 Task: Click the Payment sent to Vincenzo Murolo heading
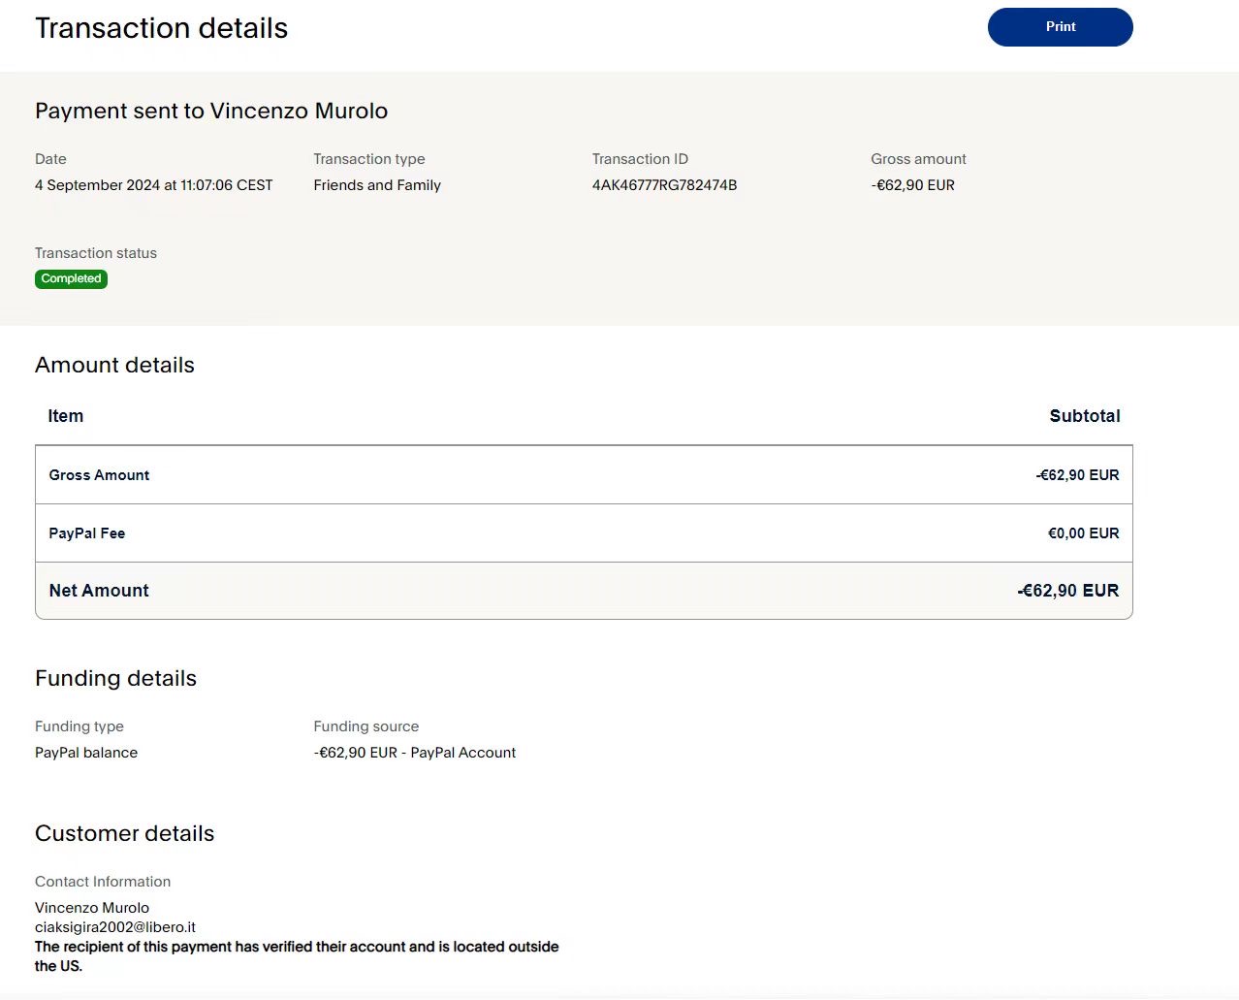click(x=211, y=112)
